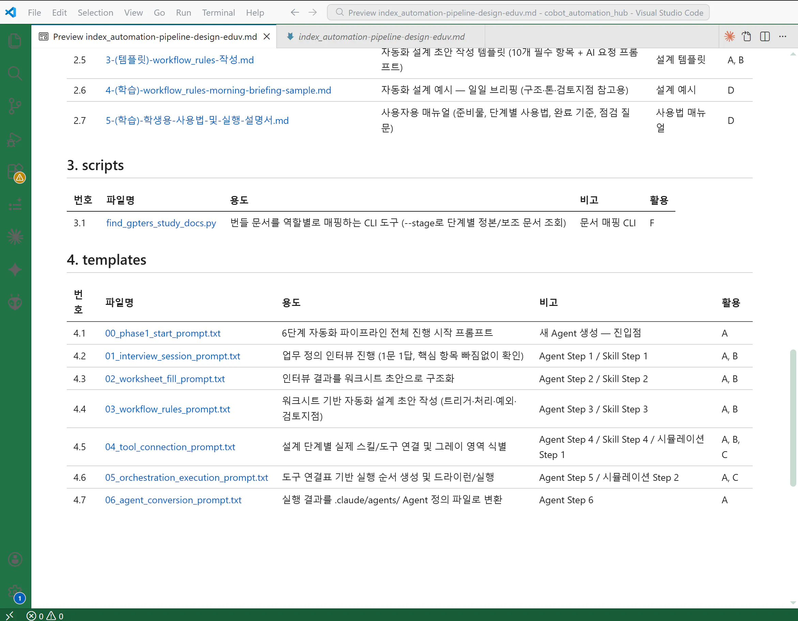Image resolution: width=798 pixels, height=621 pixels.
Task: Click row number '4.3'
Action: click(80, 379)
